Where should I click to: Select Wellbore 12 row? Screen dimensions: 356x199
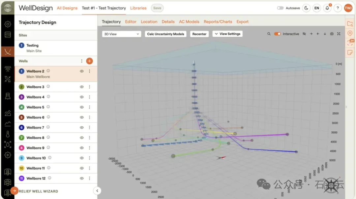coord(56,178)
